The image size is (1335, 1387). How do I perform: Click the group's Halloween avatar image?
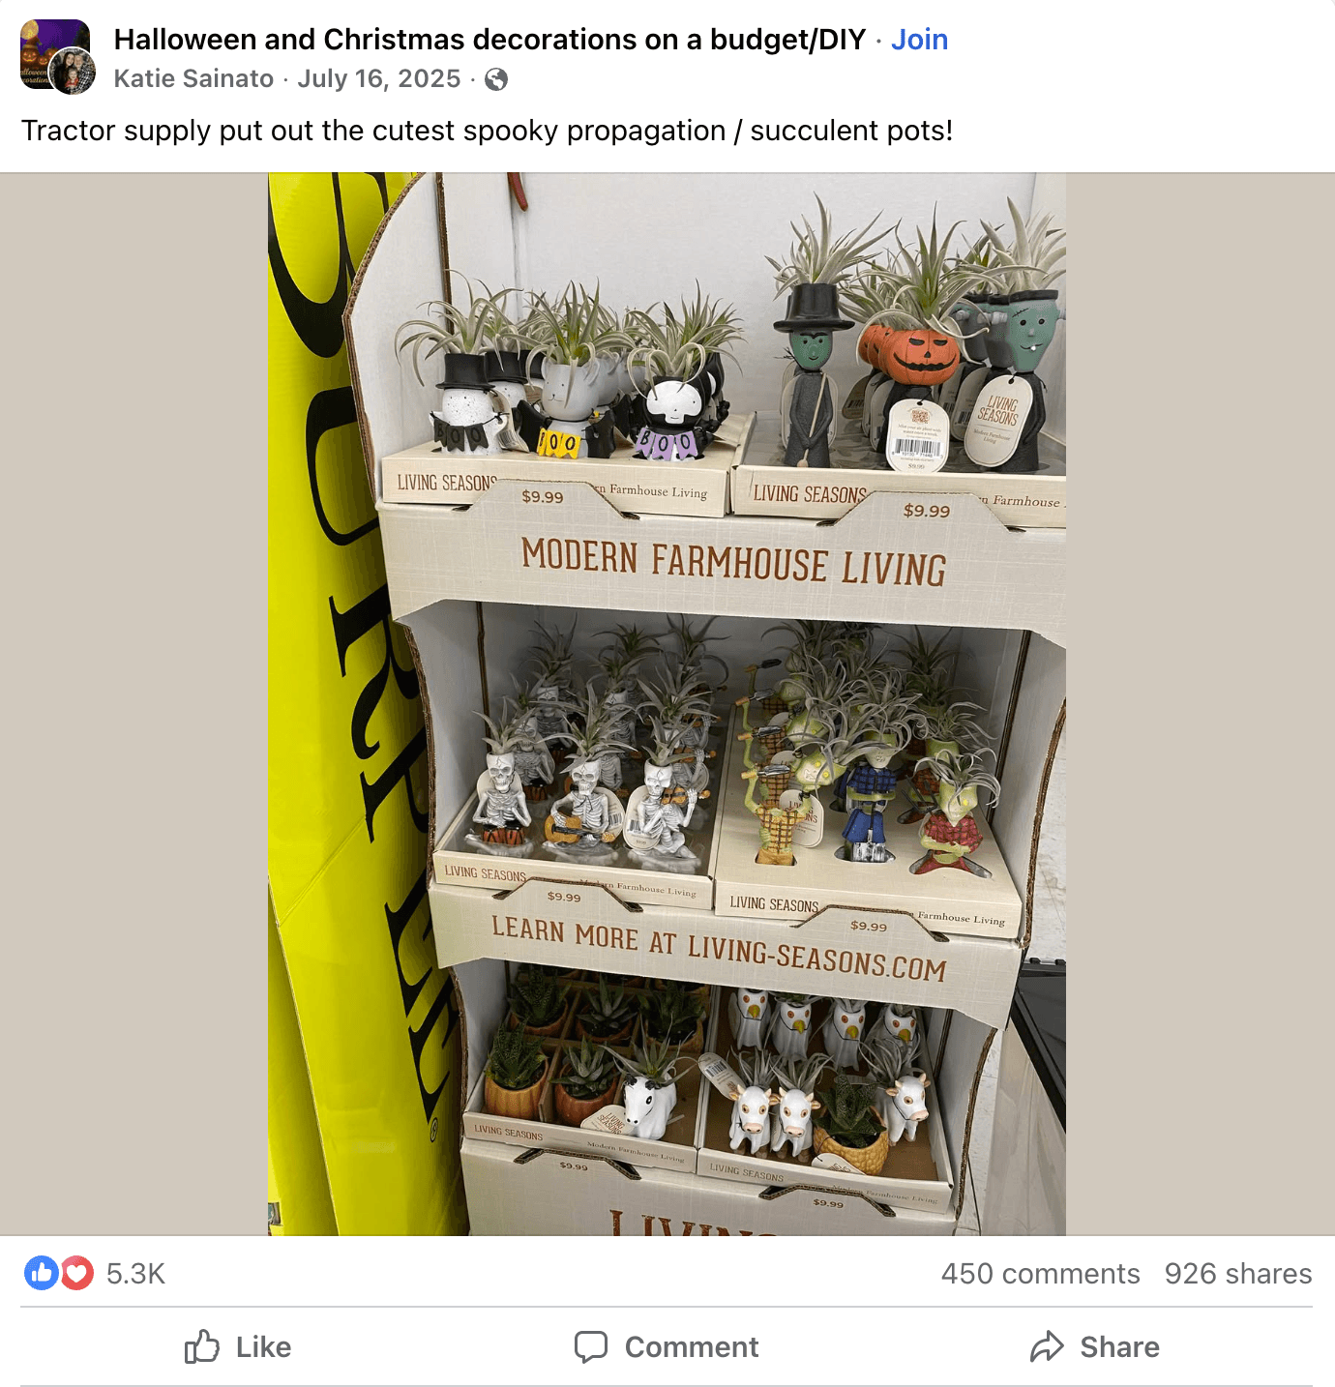(x=48, y=48)
